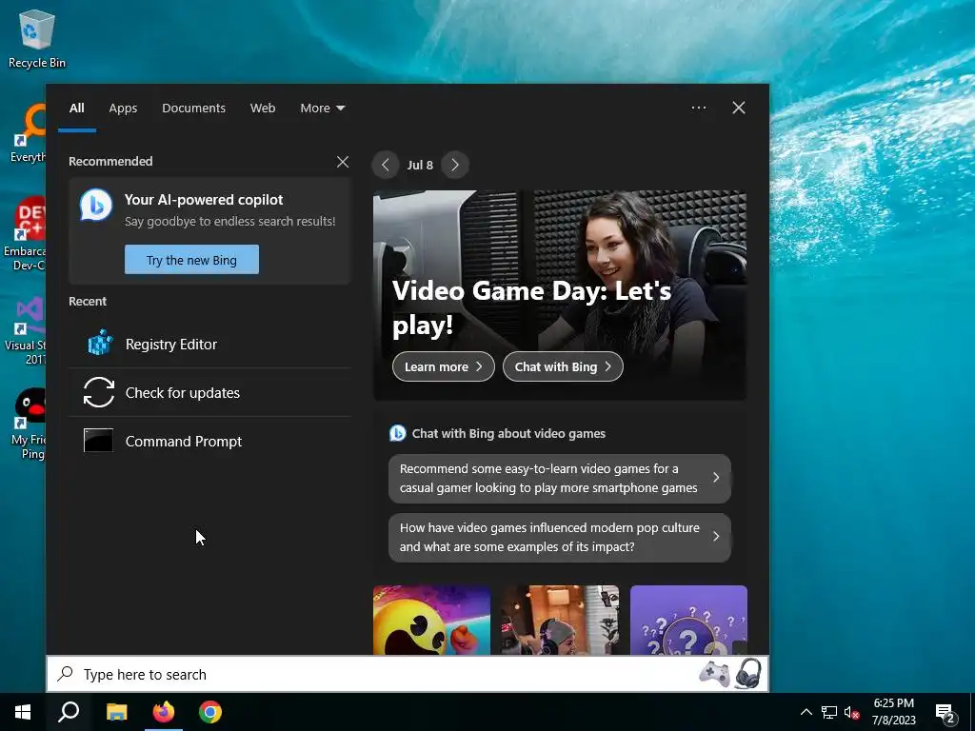Open the gamer with headphones thumbnail

[560, 620]
